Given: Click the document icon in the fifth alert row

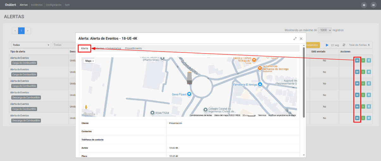Looking at the screenshot, I should coord(369,106).
